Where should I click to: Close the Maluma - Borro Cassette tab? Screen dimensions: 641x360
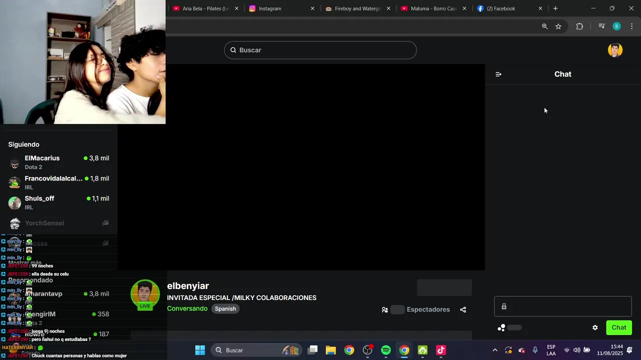pos(464,8)
